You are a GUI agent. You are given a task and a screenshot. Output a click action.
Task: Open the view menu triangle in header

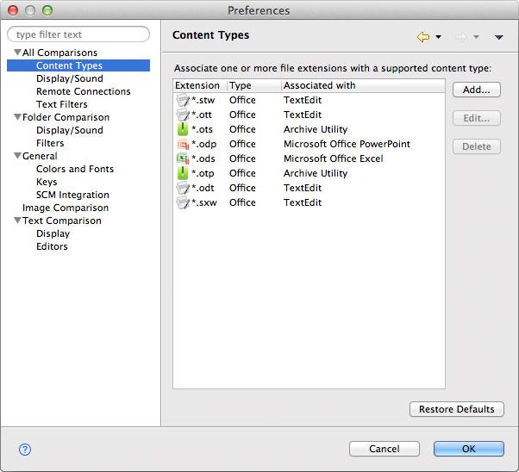(x=498, y=38)
